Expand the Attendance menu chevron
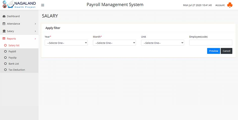Viewport: 238px width, 120px height. click(x=35, y=24)
